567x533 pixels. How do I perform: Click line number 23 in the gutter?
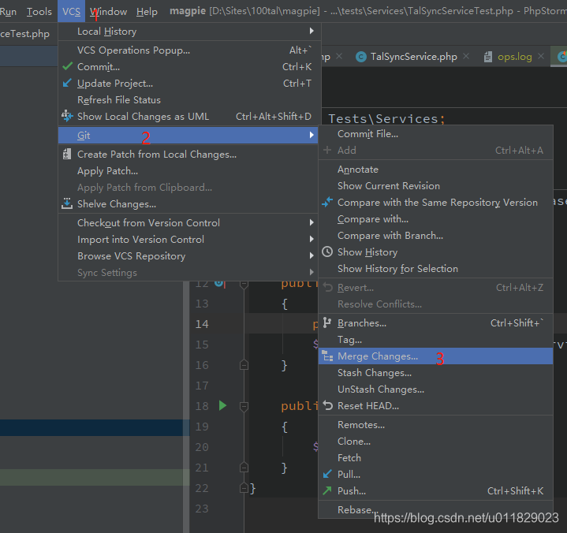click(x=202, y=509)
